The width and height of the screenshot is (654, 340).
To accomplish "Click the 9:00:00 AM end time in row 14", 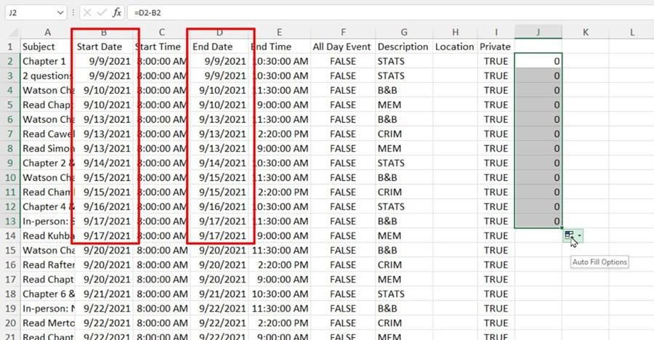I will pyautogui.click(x=279, y=235).
